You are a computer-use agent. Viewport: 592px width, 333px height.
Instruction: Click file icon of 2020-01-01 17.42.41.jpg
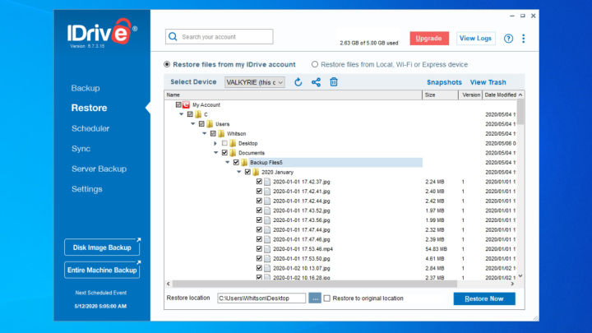[x=267, y=191]
